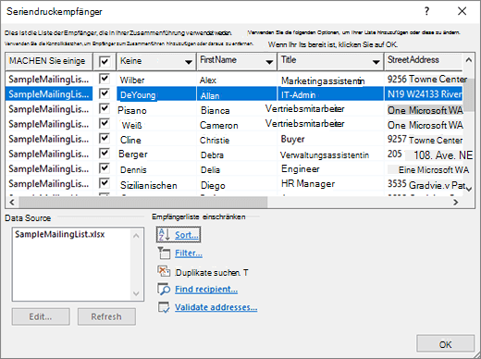Image resolution: width=481 pixels, height=359 pixels.
Task: Uncheck the Weiß row checkbox
Action: 105,123
